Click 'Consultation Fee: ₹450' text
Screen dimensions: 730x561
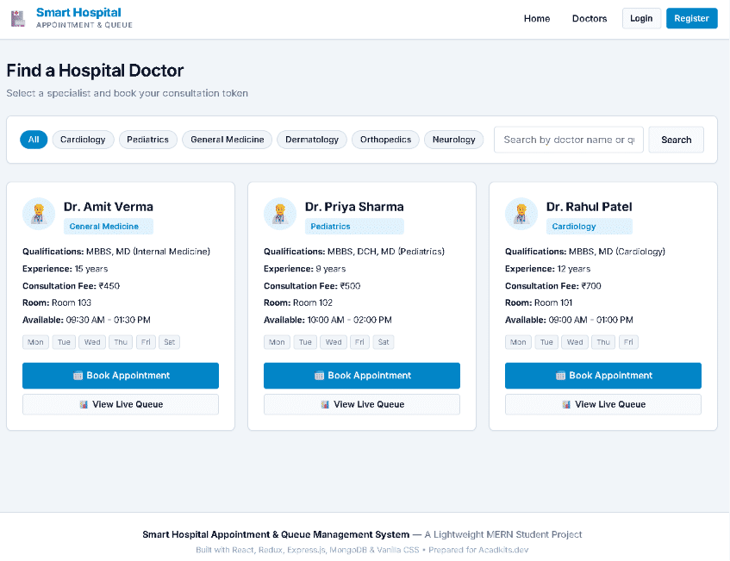tap(72, 286)
